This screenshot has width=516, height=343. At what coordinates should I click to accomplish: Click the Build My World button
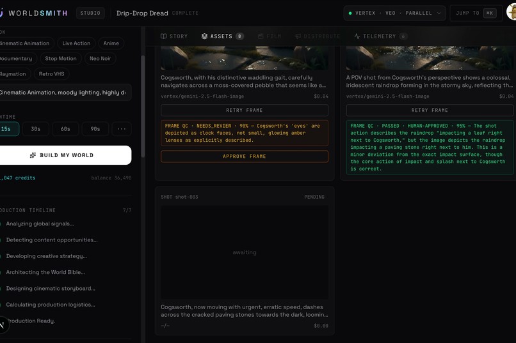pos(65,155)
